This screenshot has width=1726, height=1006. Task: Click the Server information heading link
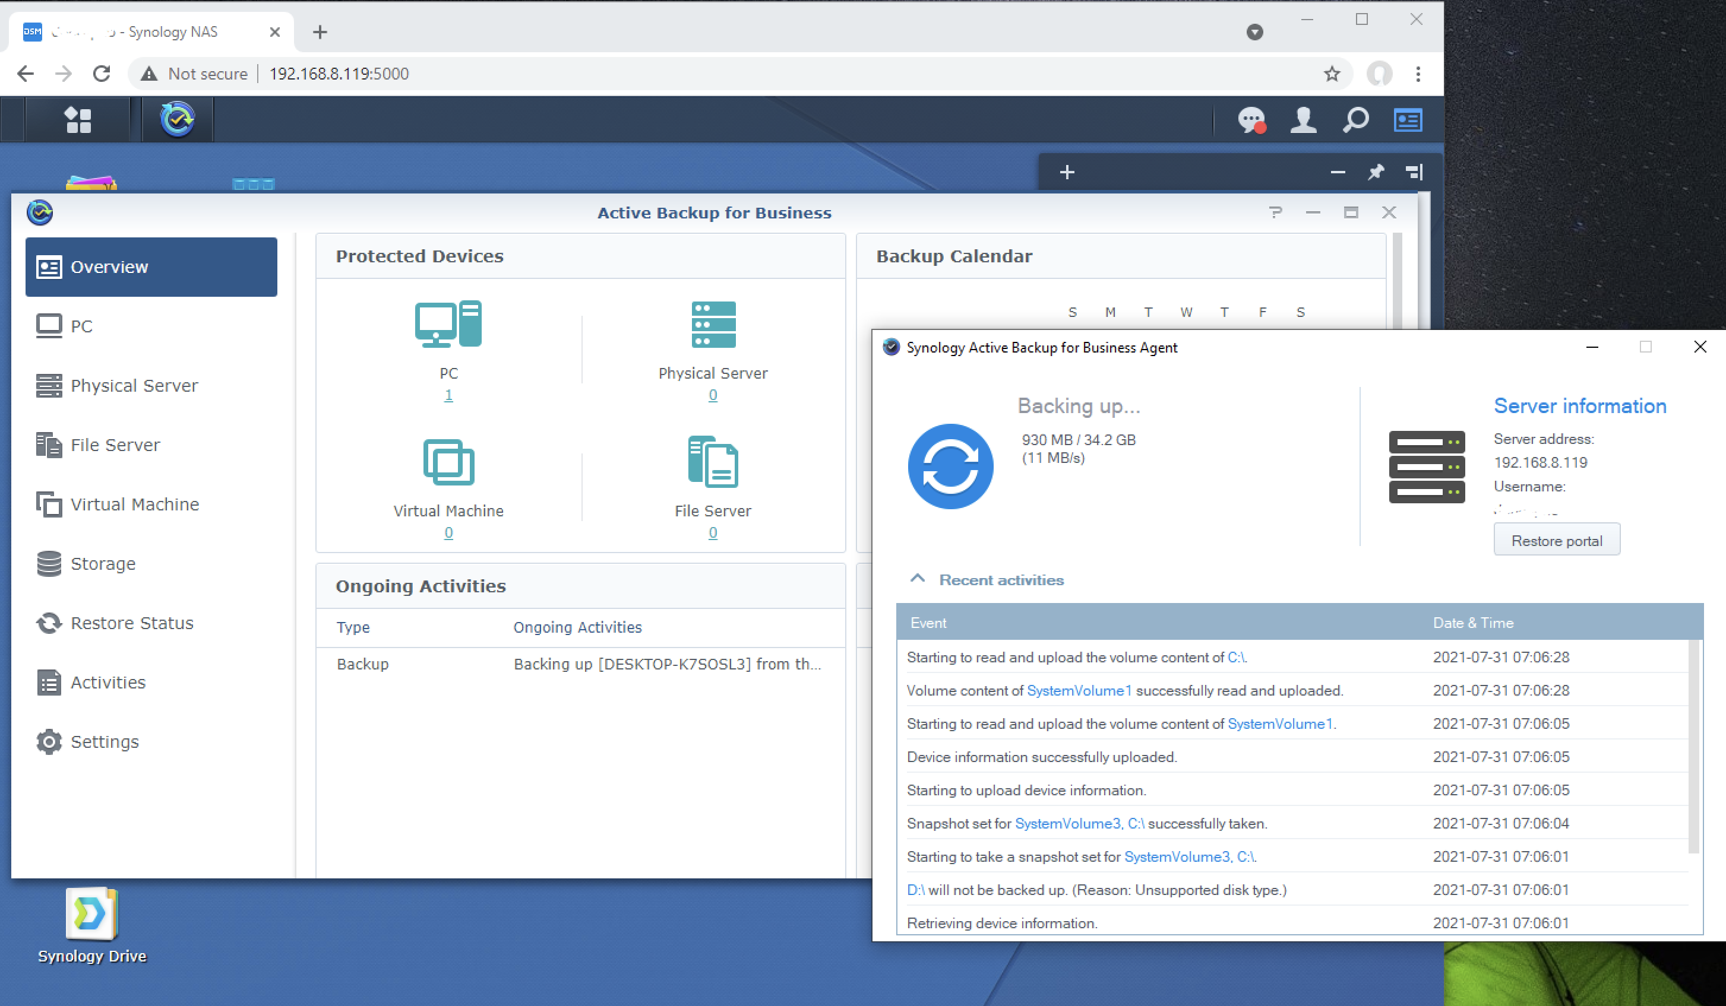1580,406
